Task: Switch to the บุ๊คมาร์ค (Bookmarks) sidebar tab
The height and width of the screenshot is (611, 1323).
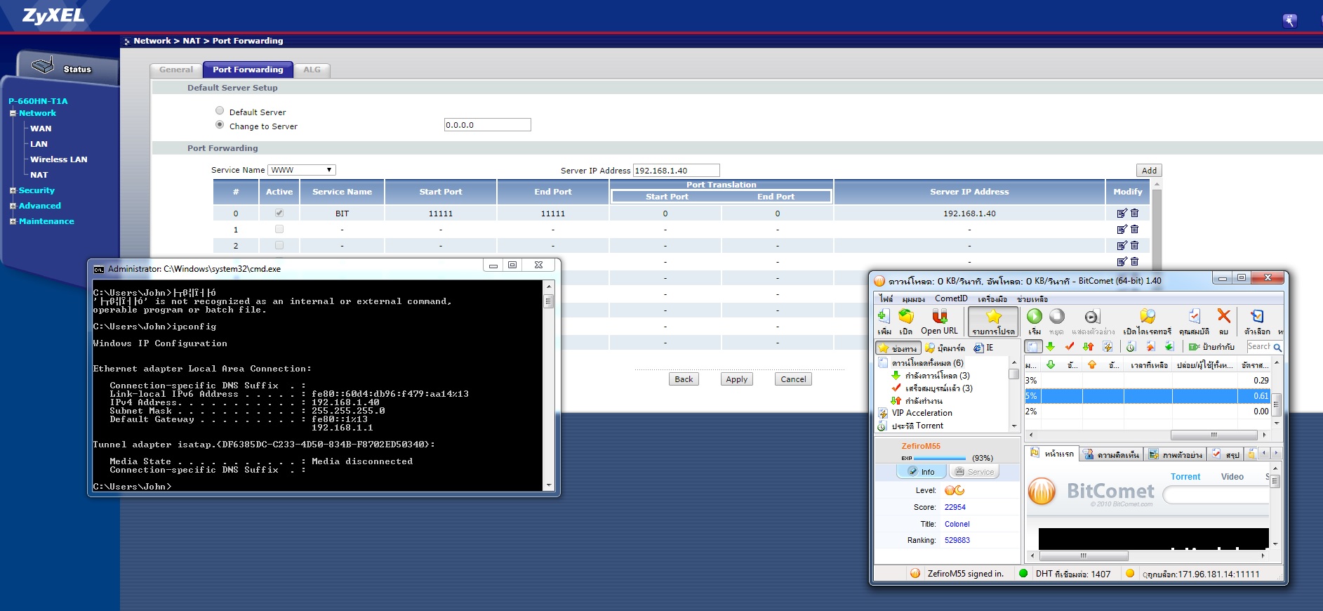Action: point(945,348)
